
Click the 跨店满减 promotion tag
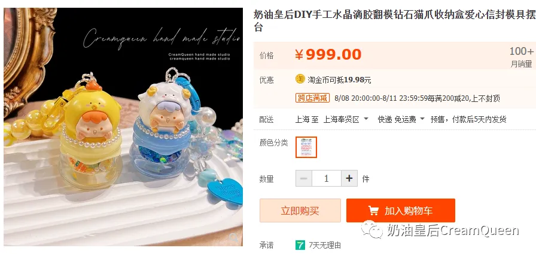tap(312, 98)
